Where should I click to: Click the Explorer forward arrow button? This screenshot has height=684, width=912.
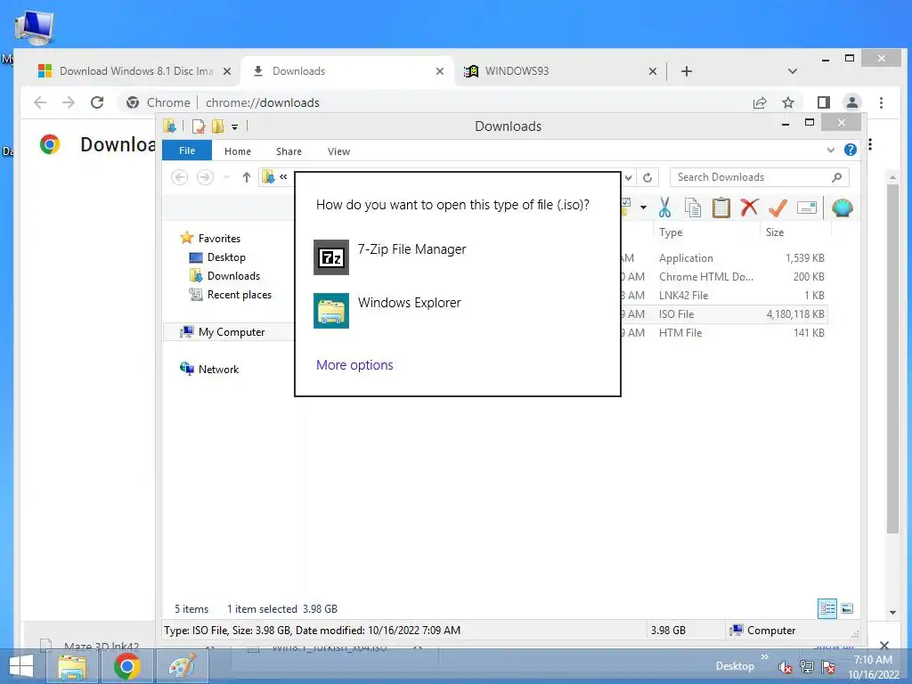[x=205, y=177]
